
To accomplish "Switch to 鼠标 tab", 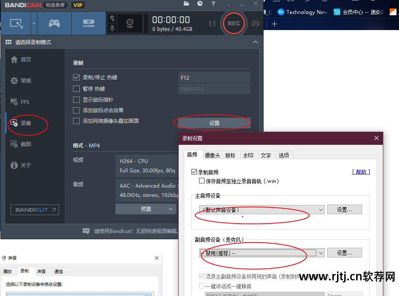I will tap(230, 155).
